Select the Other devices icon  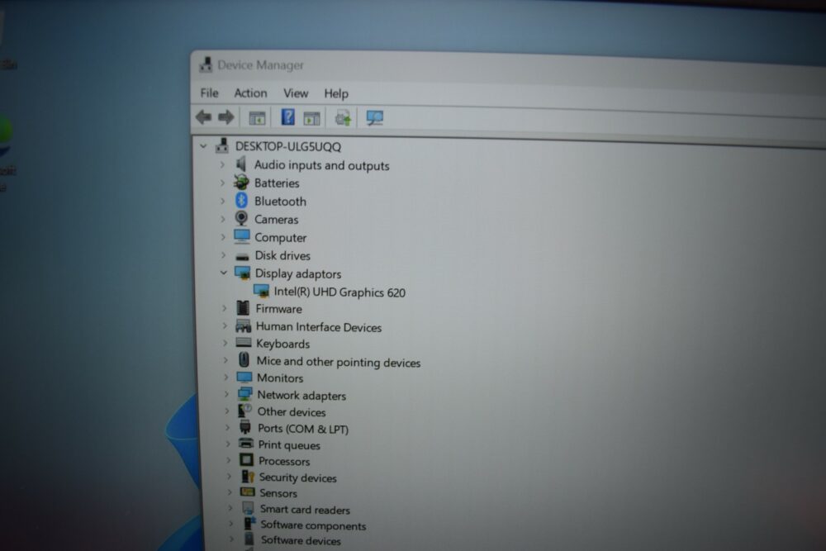(x=245, y=411)
